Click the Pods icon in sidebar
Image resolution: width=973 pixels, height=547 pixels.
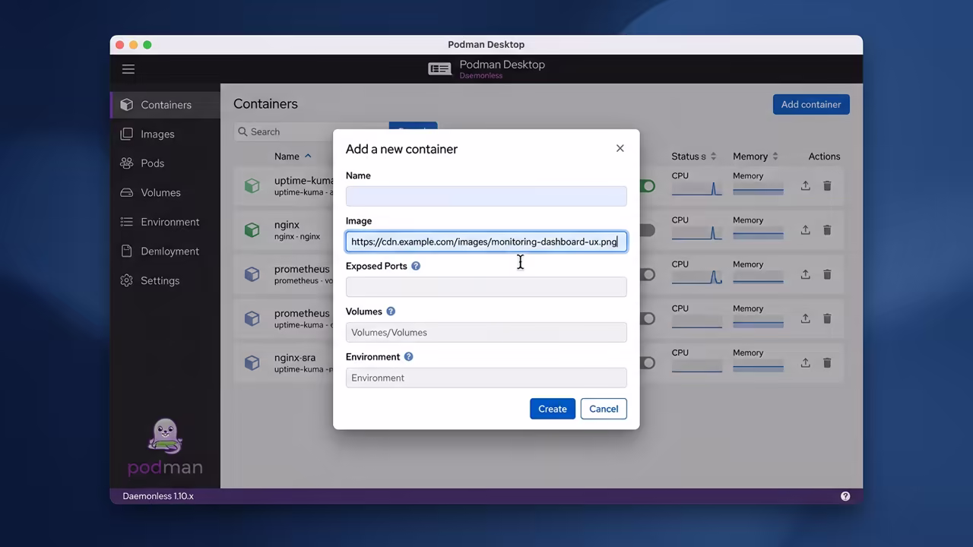(127, 163)
